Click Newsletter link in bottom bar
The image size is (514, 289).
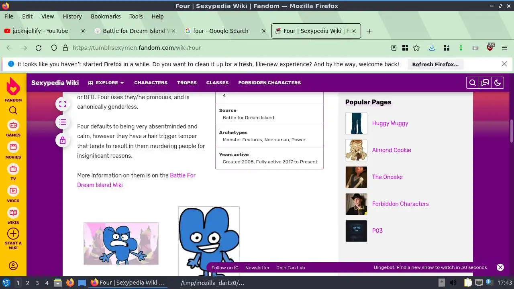click(257, 267)
